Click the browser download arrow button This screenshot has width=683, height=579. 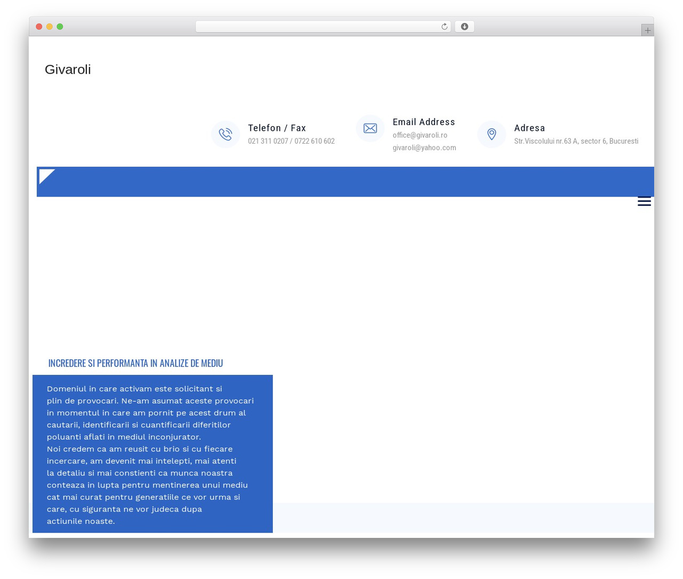tap(464, 27)
